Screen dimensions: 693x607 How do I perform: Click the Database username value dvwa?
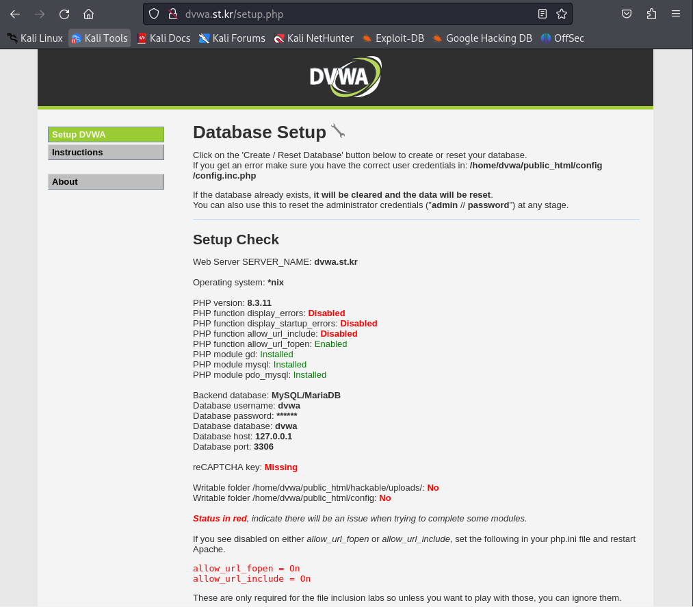coord(289,405)
